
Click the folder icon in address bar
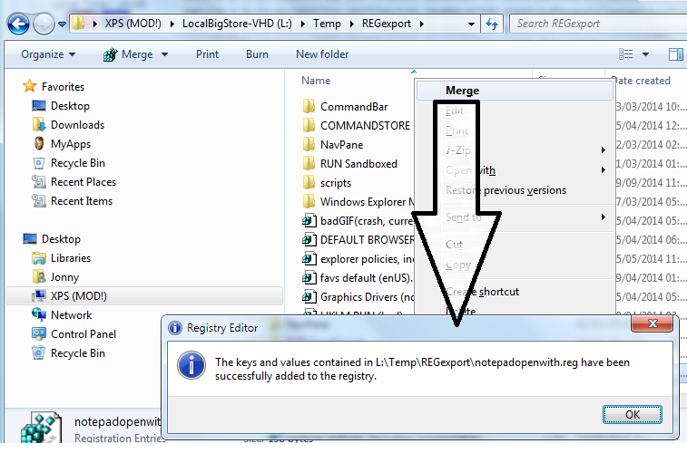pos(78,24)
